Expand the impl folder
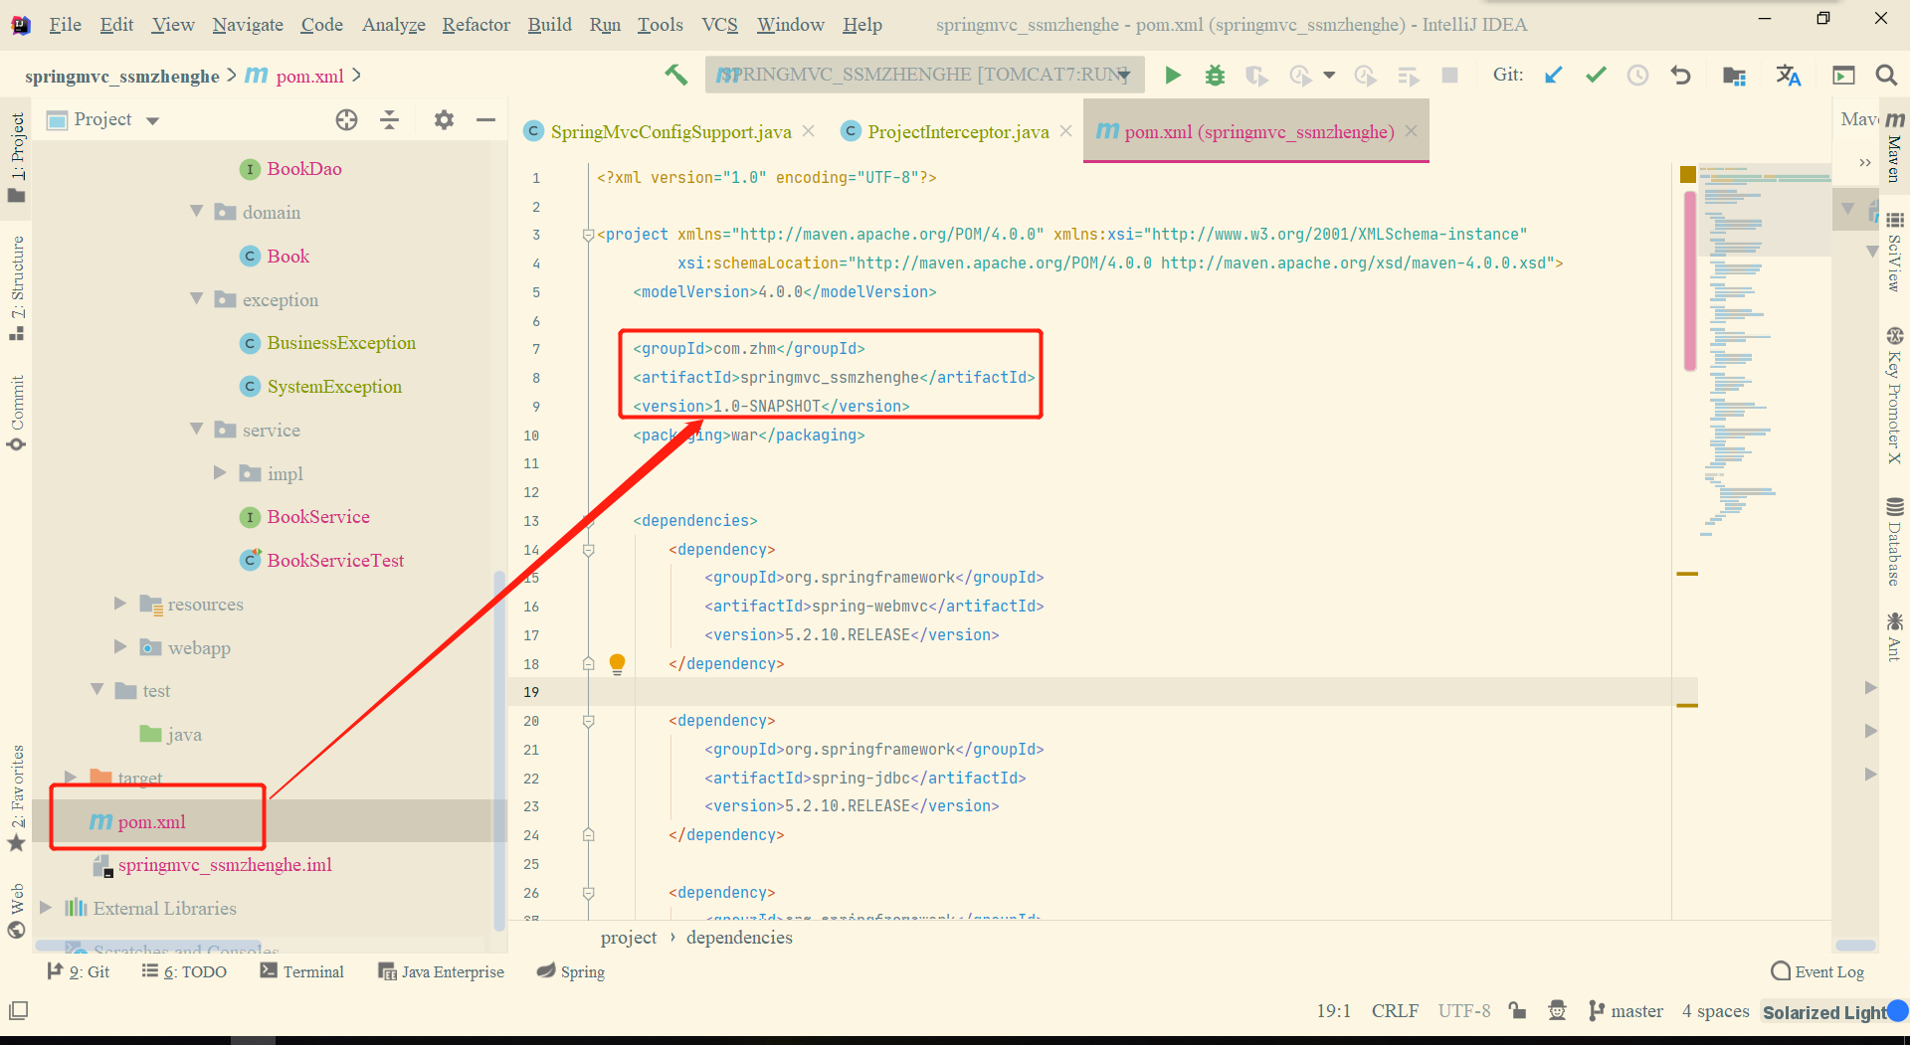This screenshot has height=1045, width=1910. 220,473
